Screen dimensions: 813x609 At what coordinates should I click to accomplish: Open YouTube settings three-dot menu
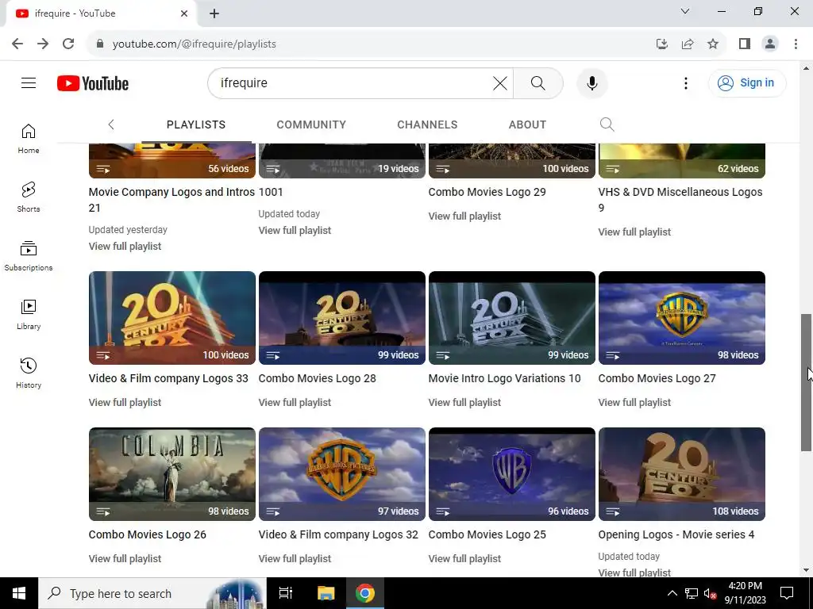click(x=685, y=82)
